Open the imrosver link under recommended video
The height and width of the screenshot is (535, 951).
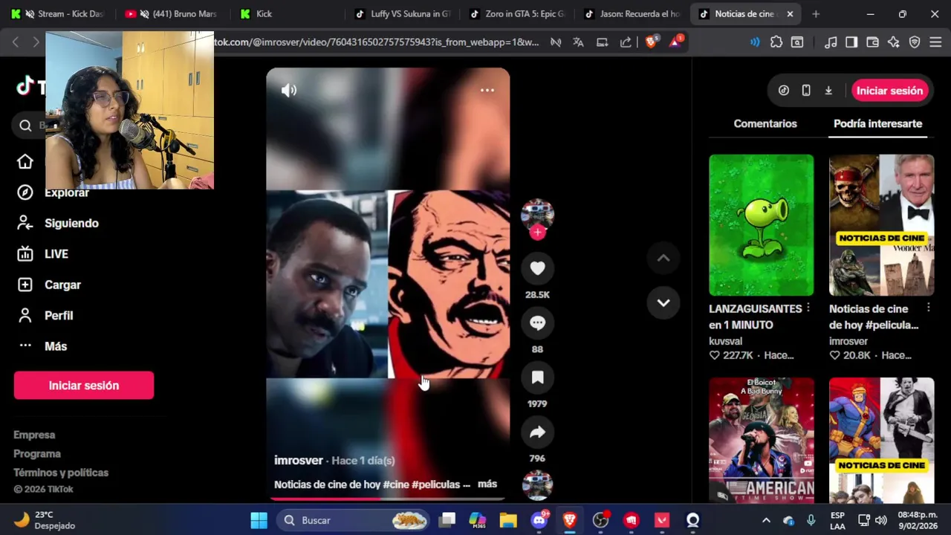(848, 341)
